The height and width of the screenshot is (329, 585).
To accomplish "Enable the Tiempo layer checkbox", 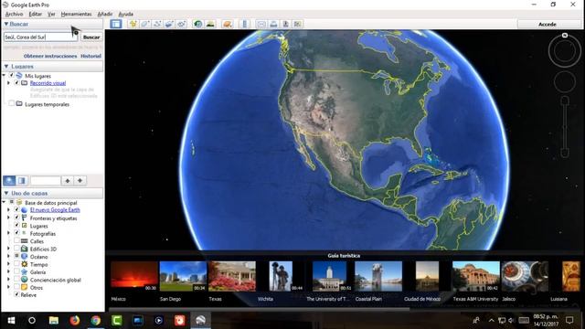I will (x=16, y=264).
